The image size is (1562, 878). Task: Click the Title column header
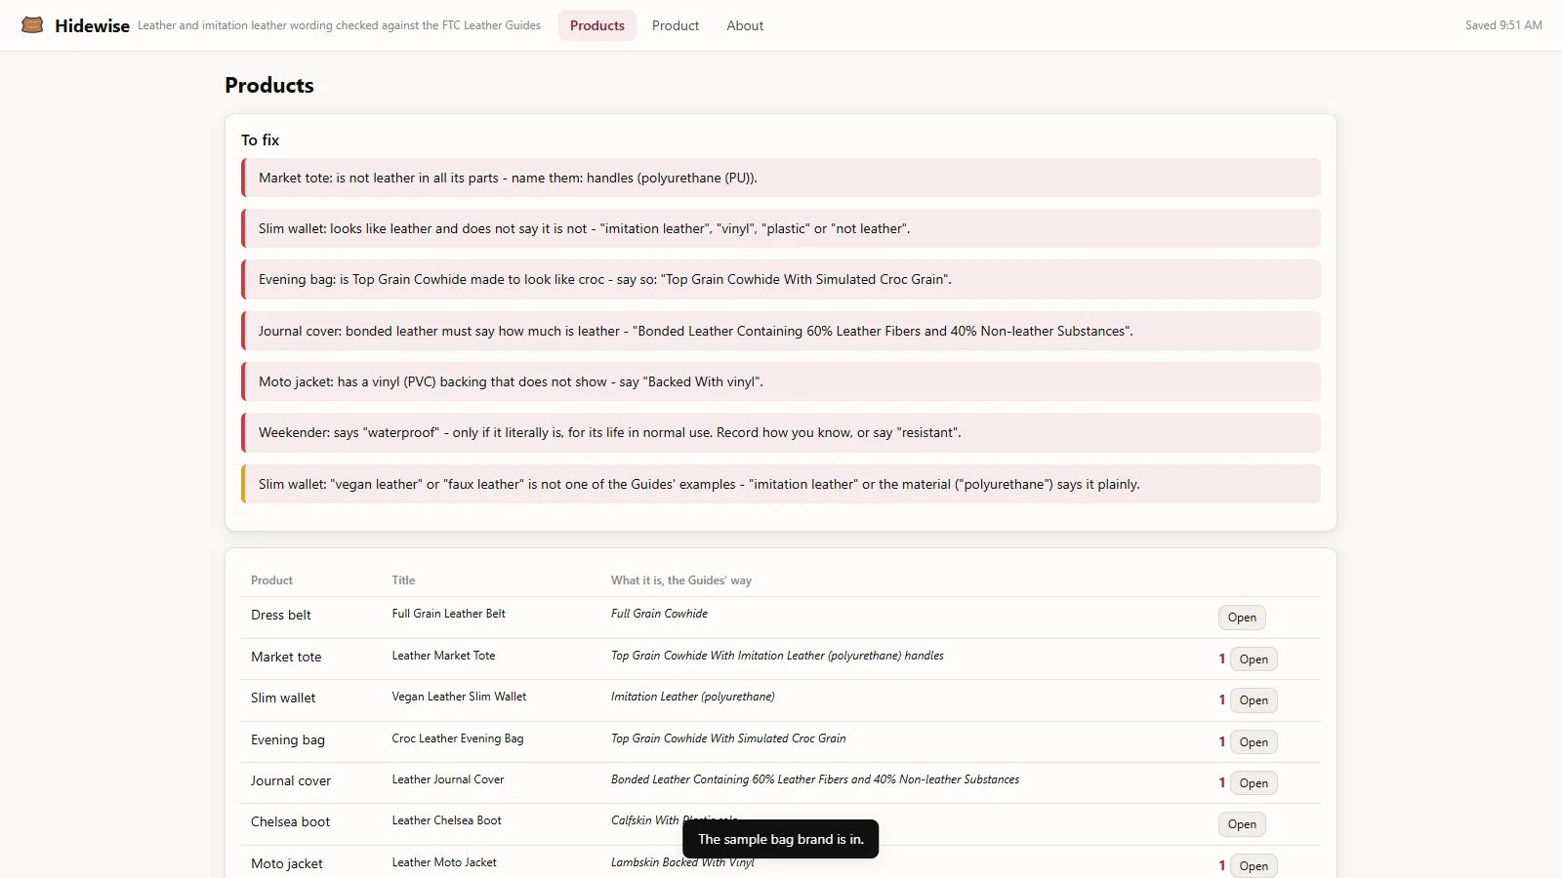[403, 580]
